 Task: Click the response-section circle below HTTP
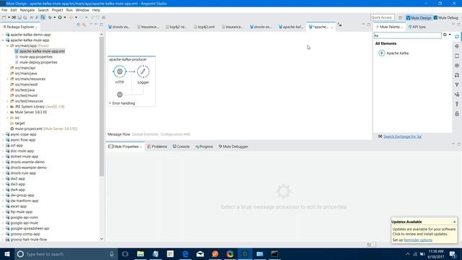point(120,95)
